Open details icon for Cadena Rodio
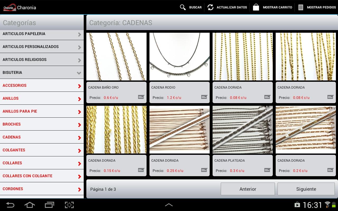The image size is (338, 211). 204,97
